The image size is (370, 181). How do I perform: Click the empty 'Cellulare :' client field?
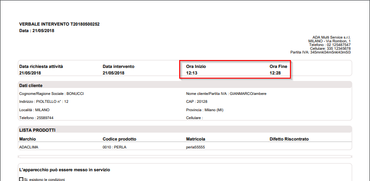(195, 118)
